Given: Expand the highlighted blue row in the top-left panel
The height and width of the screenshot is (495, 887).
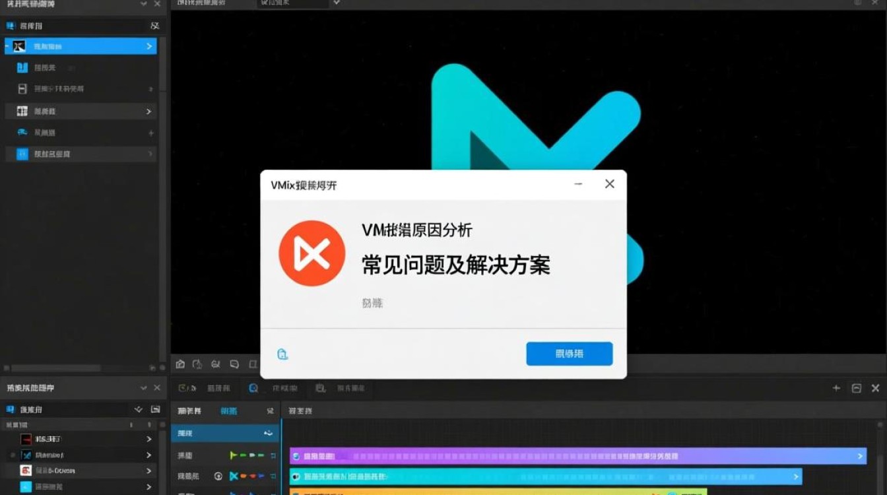Looking at the screenshot, I should pyautogui.click(x=149, y=46).
